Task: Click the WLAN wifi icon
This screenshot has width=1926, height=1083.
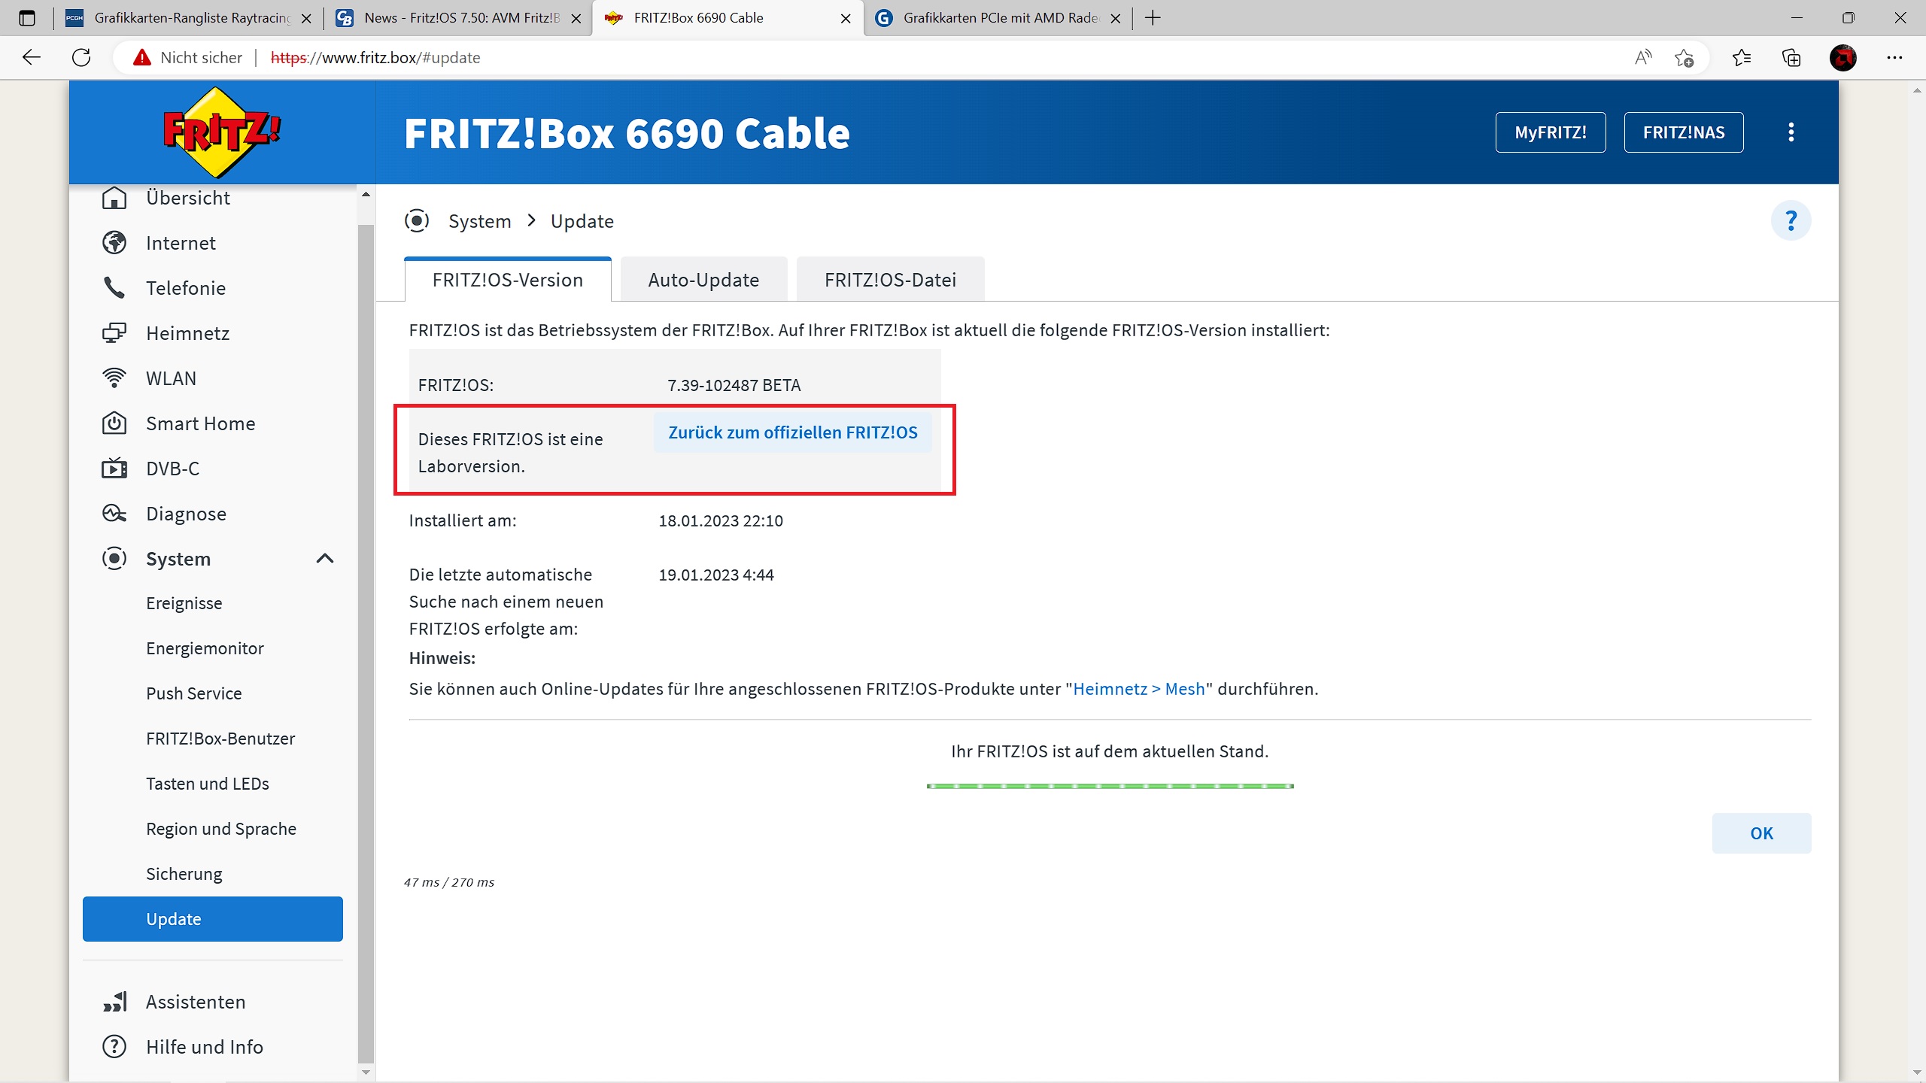Action: pos(114,378)
